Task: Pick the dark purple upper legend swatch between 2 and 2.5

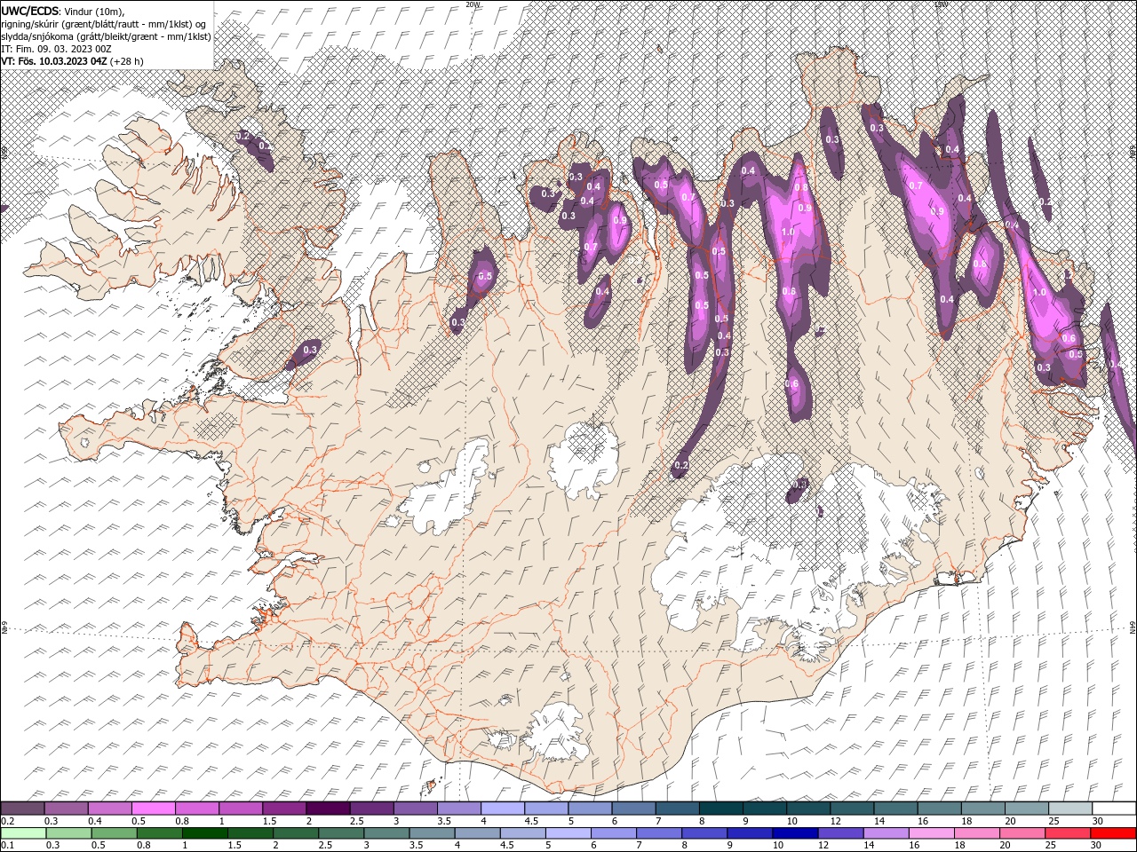Action: pos(328,809)
